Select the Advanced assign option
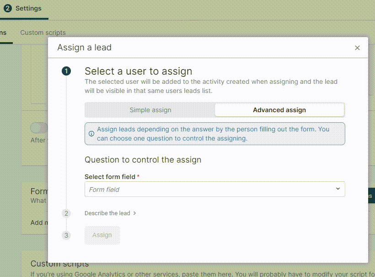The image size is (375, 277). pos(279,110)
